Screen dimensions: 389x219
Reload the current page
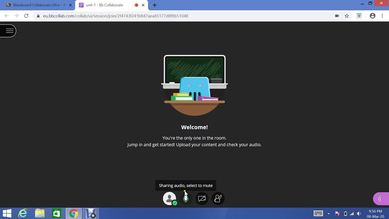coord(26,16)
